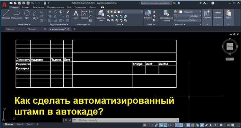Image resolution: width=241 pixels, height=128 pixels.
Task: Switch to the Параметризация ribbon tab
Action: click(x=55, y=7)
